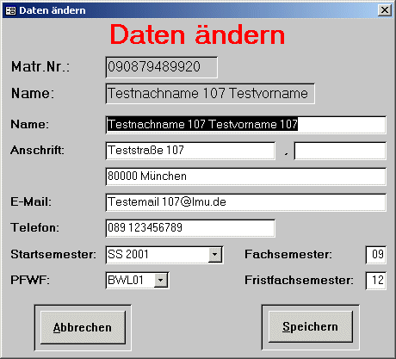Click the Fachsemester field showing 09

pyautogui.click(x=376, y=255)
